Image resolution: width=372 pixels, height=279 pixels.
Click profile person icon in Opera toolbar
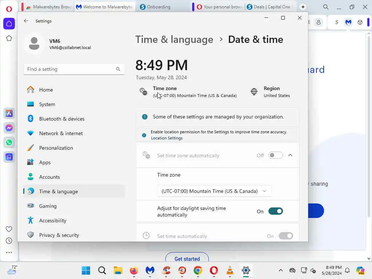click(x=319, y=22)
